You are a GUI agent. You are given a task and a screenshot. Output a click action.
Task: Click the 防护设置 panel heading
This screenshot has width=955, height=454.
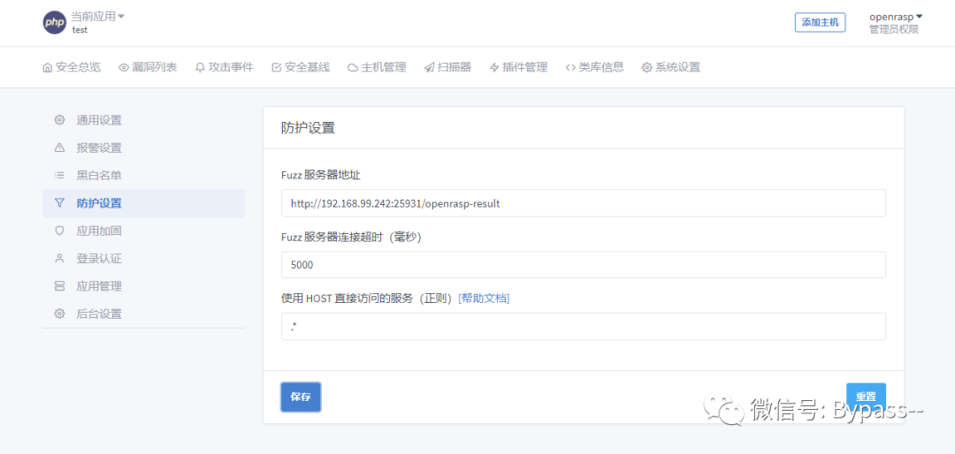point(308,128)
